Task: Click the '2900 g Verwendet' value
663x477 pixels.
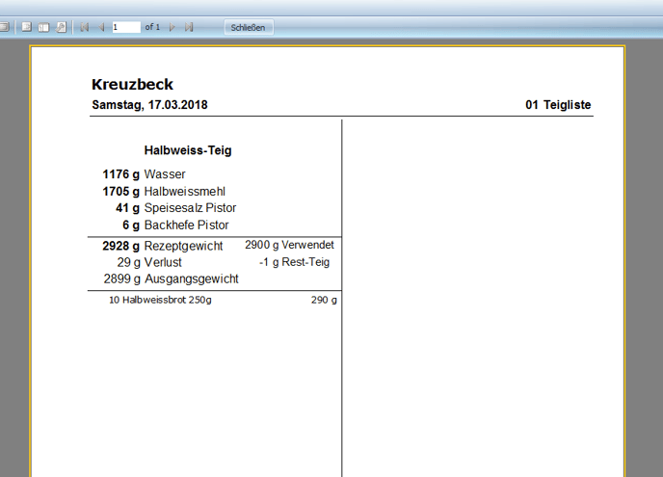Action: click(289, 245)
